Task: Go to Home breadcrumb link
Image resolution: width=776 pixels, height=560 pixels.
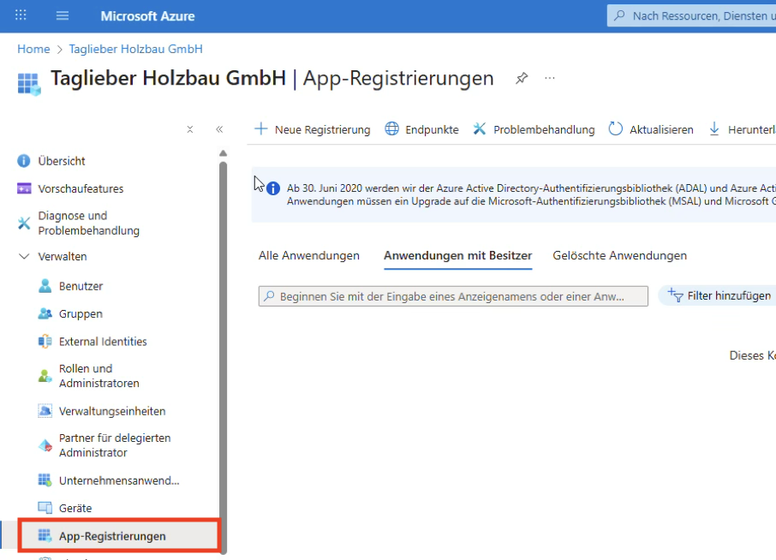Action: pyautogui.click(x=33, y=49)
